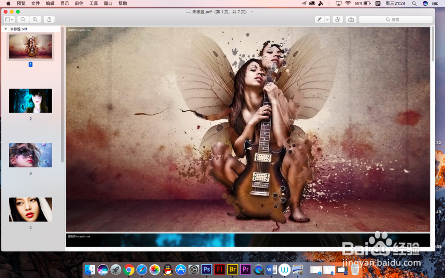
Task: Click the AirPlay display menu bar icon
Action: coord(339,4)
